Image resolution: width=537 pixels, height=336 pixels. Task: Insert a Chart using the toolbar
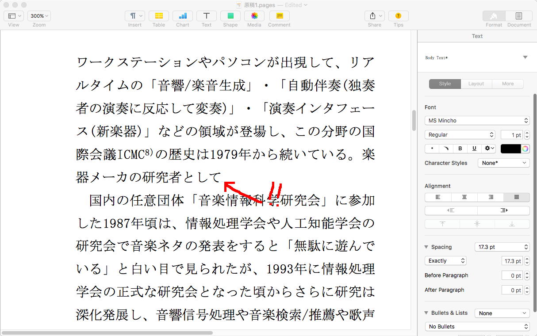[x=182, y=16]
